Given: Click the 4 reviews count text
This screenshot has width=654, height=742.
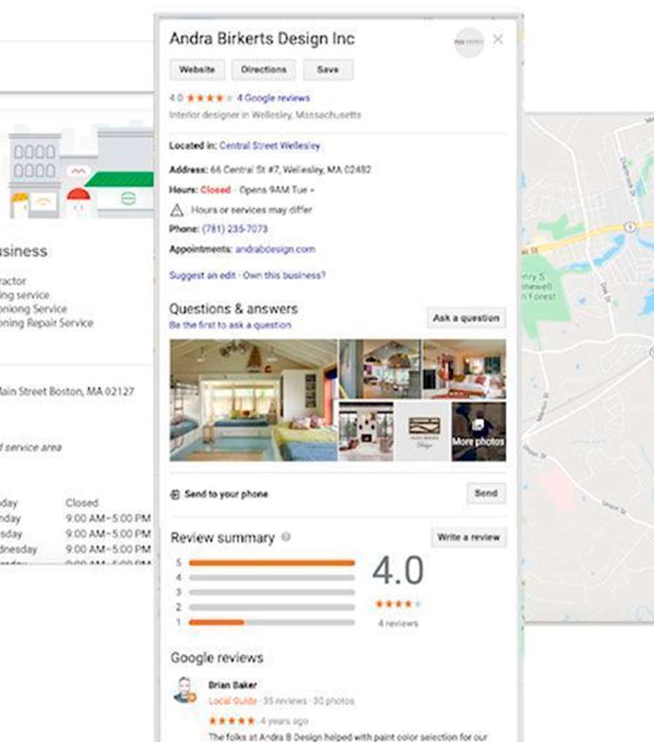Looking at the screenshot, I should [399, 623].
